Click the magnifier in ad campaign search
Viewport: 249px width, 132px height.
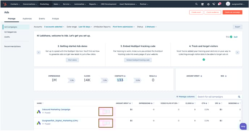click(x=239, y=97)
